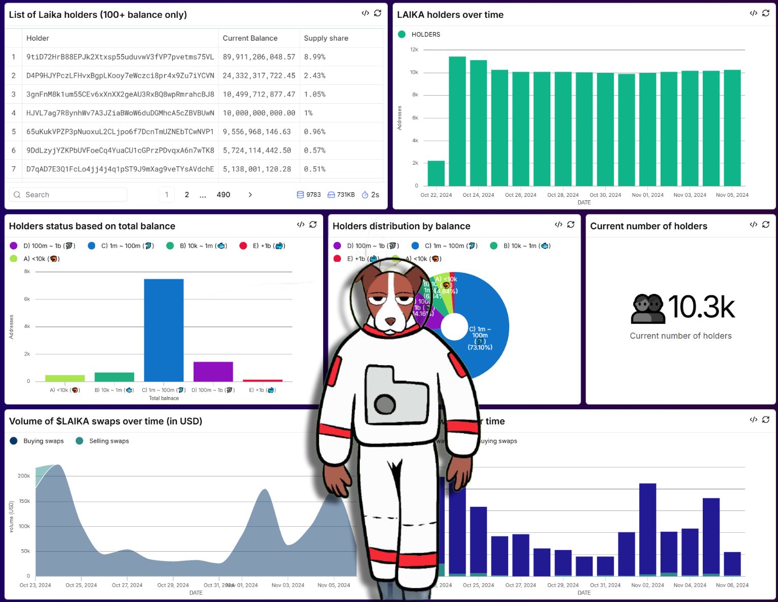Image resolution: width=778 pixels, height=602 pixels.
Task: Click holder address 9tiD72HrB88EPJk2Xtxsp55uduvwV3fVP7pvetms75VL
Action: [x=120, y=57]
